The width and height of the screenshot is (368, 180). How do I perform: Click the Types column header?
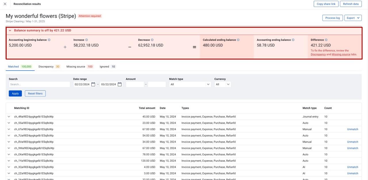coord(185,108)
